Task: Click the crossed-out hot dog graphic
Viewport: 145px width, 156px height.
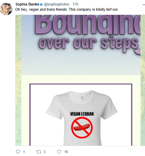Action: click(x=82, y=128)
